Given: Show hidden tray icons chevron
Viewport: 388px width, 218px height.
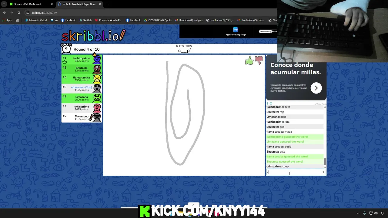Looking at the screenshot, I should 358,213.
